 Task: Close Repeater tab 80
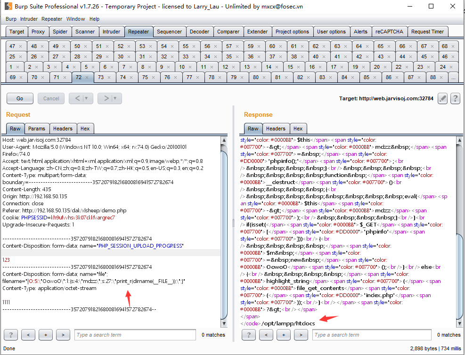click(264, 77)
